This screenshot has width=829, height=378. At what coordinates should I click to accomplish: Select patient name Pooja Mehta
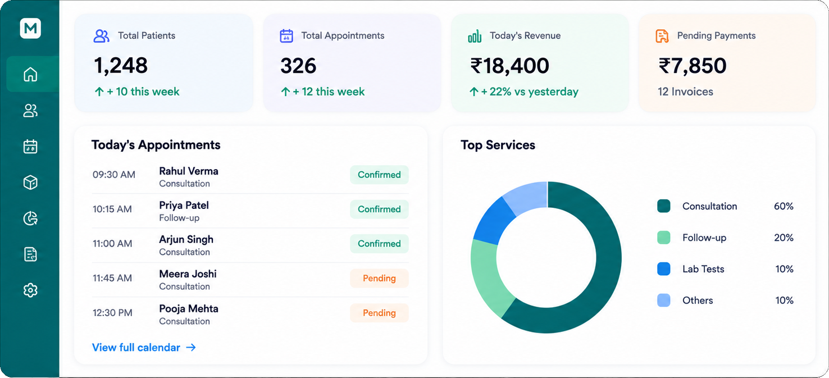pyautogui.click(x=189, y=309)
